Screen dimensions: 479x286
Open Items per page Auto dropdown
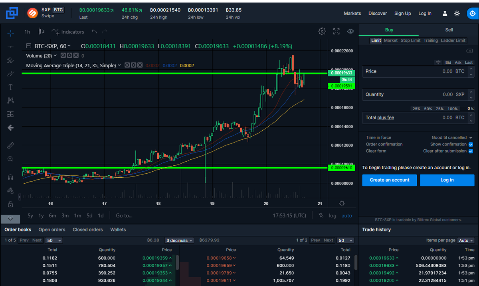click(x=466, y=241)
